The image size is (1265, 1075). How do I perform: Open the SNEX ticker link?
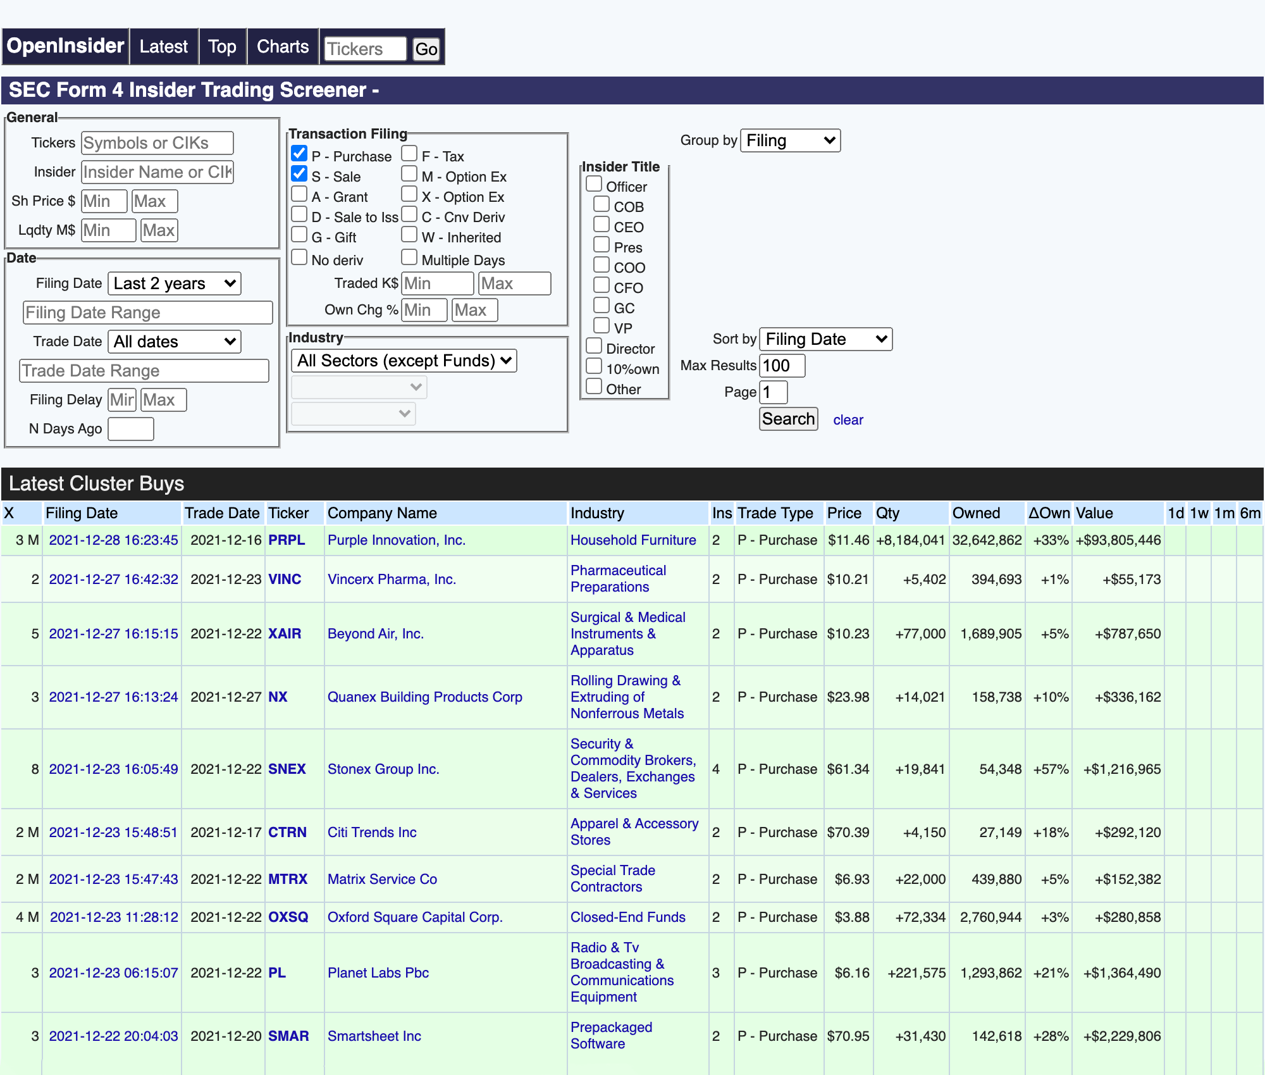(x=287, y=769)
